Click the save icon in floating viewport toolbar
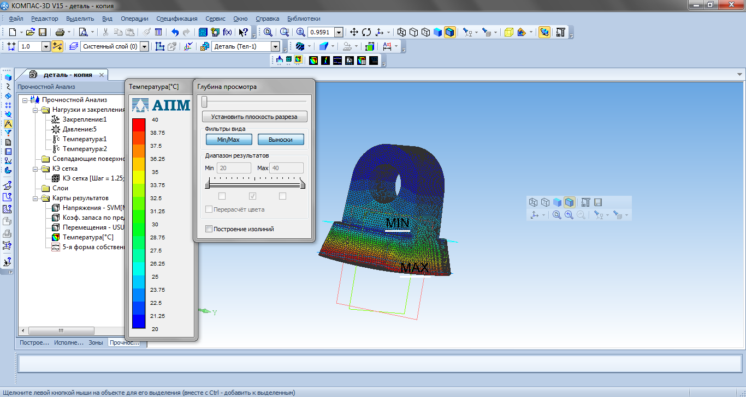 coord(598,202)
